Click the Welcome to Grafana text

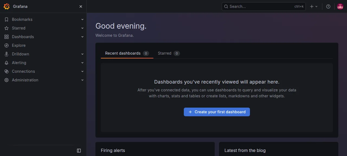point(114,35)
